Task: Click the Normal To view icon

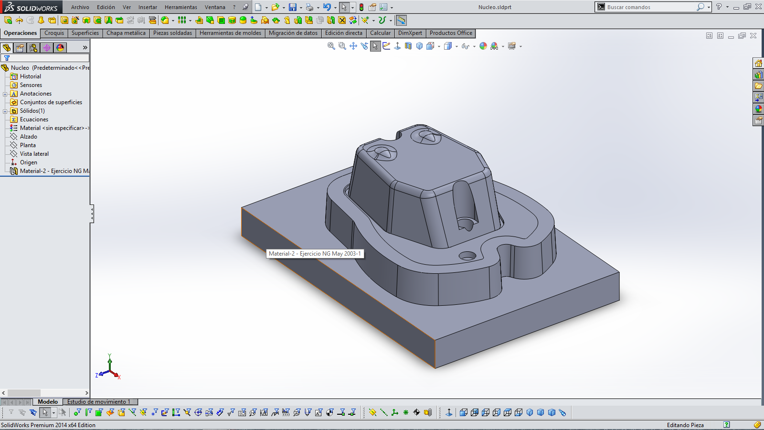Action: pos(397,46)
